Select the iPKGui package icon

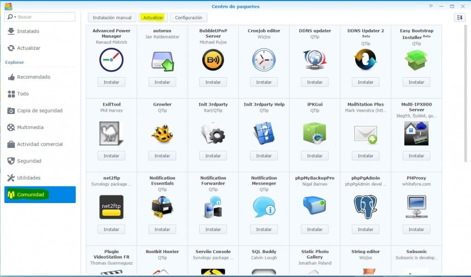click(x=315, y=133)
